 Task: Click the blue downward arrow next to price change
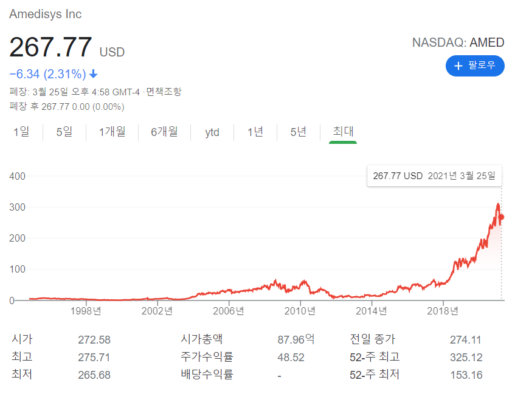[x=92, y=73]
